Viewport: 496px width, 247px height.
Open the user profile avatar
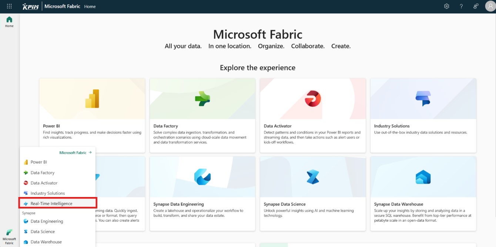(490, 6)
